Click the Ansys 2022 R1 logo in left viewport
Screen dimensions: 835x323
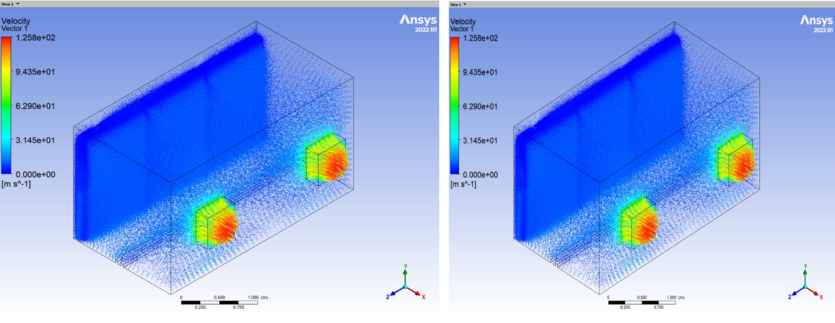pos(418,23)
